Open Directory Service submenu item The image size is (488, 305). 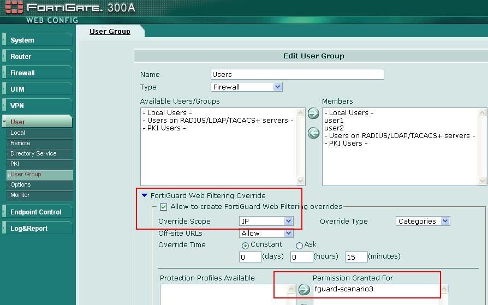click(40, 153)
